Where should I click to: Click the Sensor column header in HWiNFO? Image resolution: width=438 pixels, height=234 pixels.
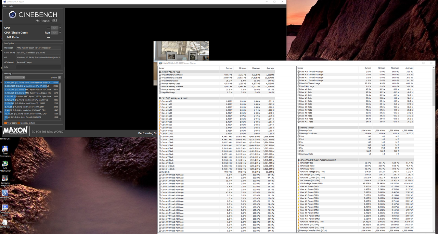point(161,68)
